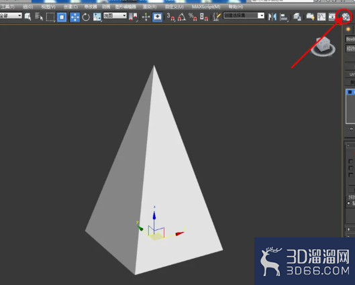
Task: Click the pin stack icon
Action: 351,129
